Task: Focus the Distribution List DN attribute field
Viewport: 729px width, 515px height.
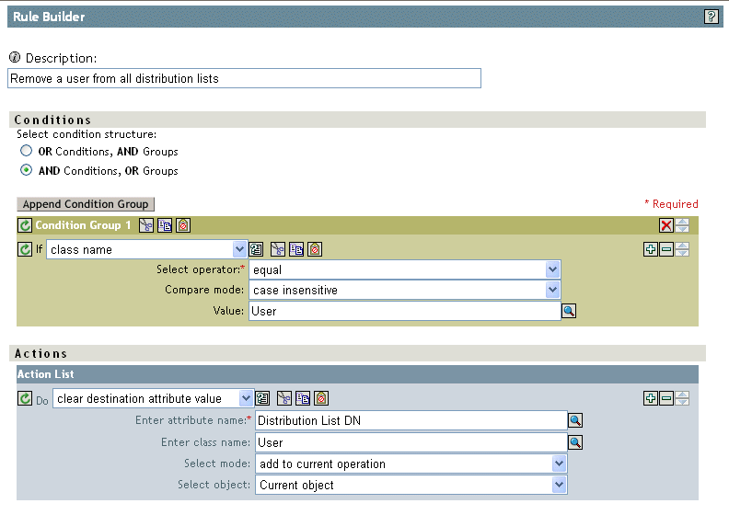Action: click(411, 420)
